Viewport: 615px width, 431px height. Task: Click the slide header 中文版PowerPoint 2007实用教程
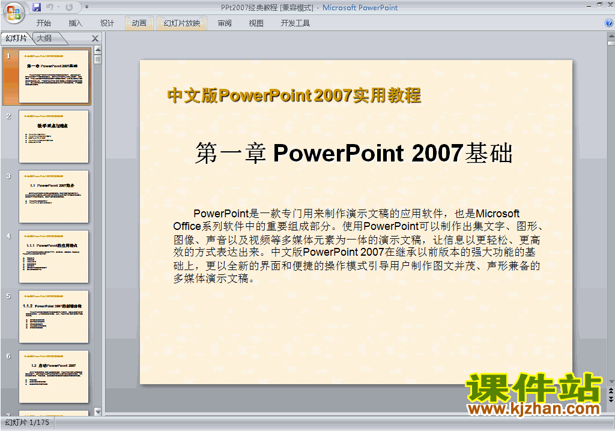click(x=294, y=95)
